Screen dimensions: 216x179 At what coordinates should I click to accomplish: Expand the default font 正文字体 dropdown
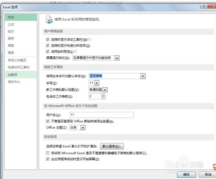(x=143, y=76)
